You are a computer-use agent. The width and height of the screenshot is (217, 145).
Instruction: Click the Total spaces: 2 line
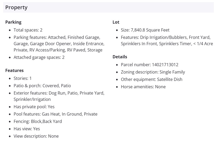(28, 30)
